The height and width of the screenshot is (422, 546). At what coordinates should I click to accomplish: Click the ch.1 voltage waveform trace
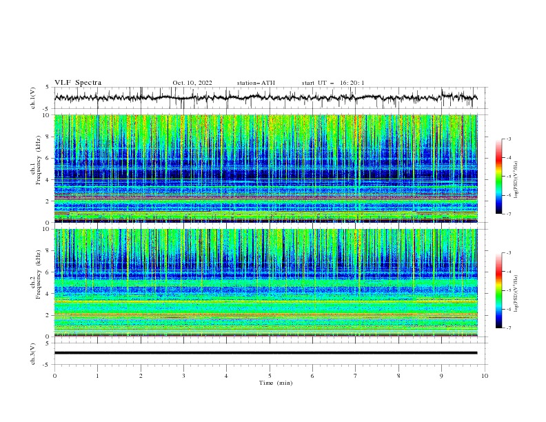[x=266, y=97]
